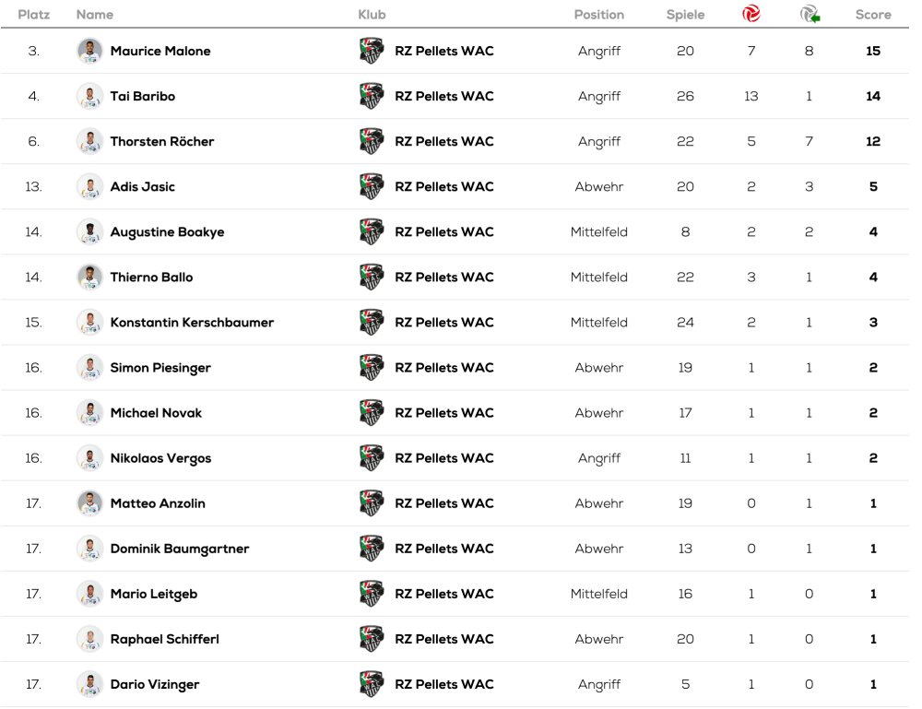The height and width of the screenshot is (709, 922).
Task: Open Konstantin Kerschbaumer's name link
Action: (x=192, y=323)
